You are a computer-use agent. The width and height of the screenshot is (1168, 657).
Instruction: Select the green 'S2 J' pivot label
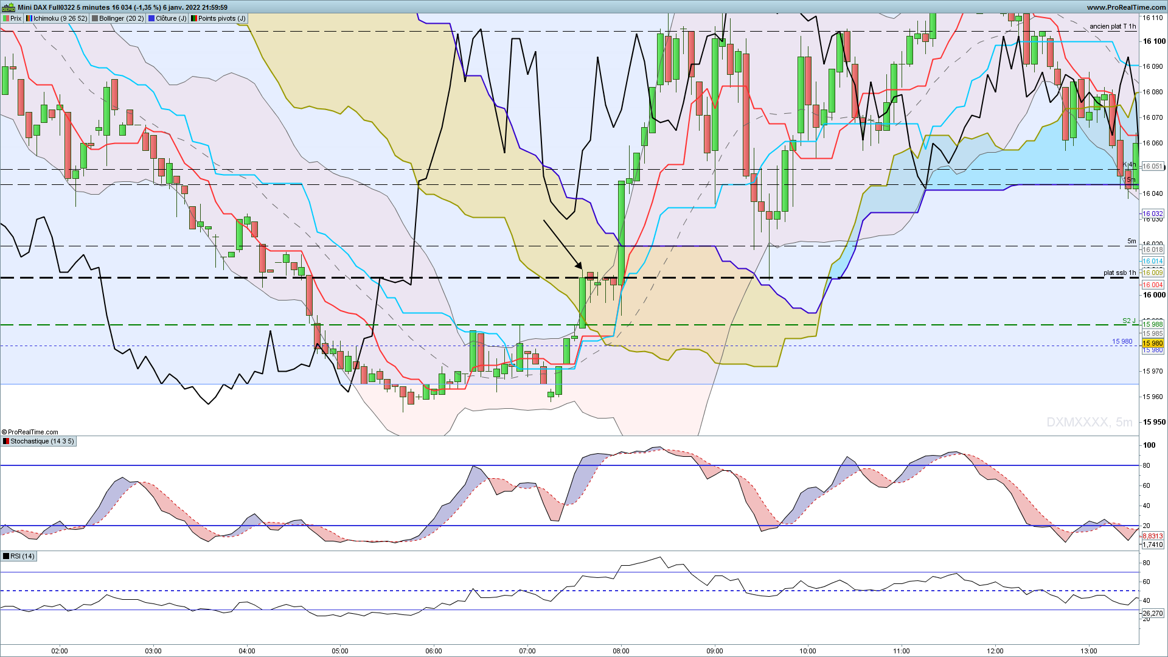pos(1129,321)
